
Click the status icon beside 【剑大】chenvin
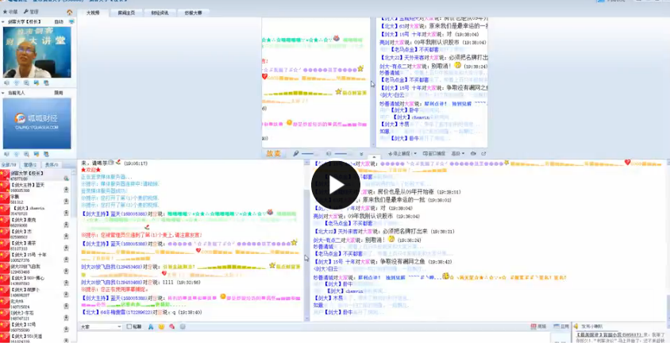coord(66,213)
